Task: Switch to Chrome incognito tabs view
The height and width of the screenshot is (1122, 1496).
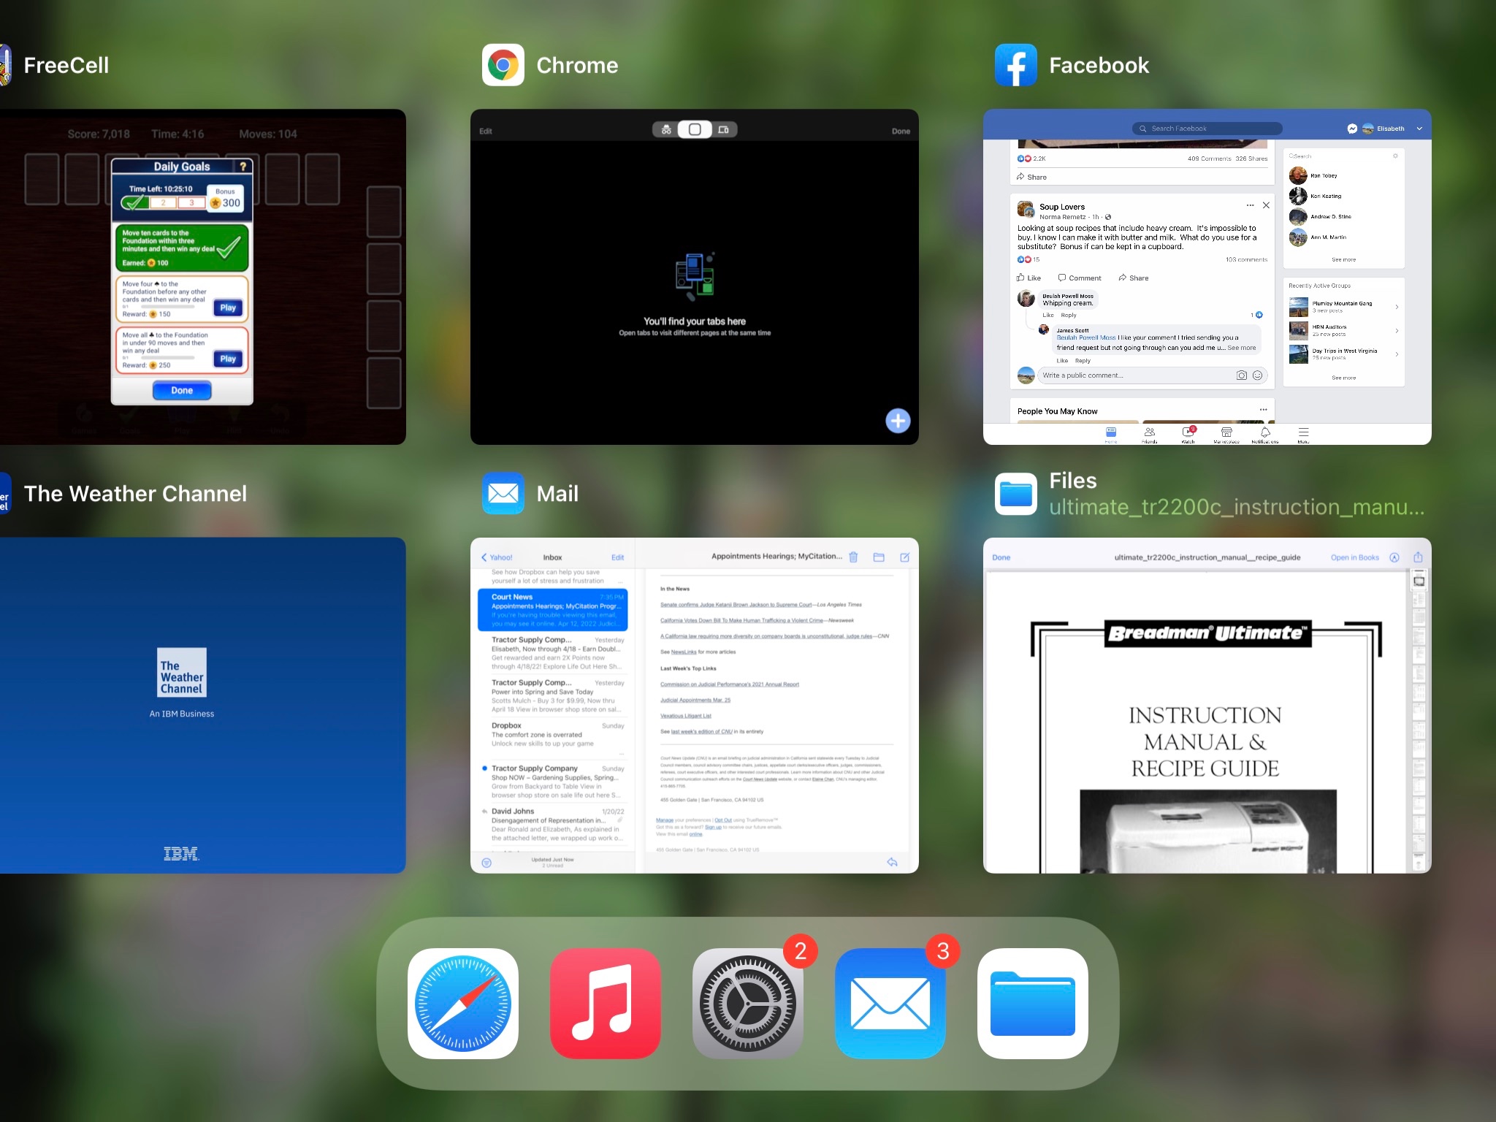Action: 666,130
